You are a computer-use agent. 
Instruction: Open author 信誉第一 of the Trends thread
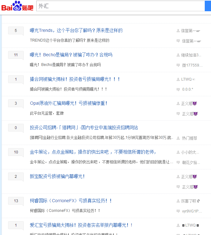click(191, 31)
